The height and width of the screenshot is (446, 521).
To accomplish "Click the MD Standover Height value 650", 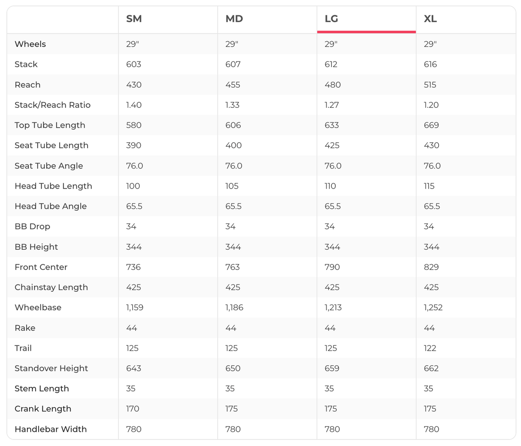I will pos(233,368).
